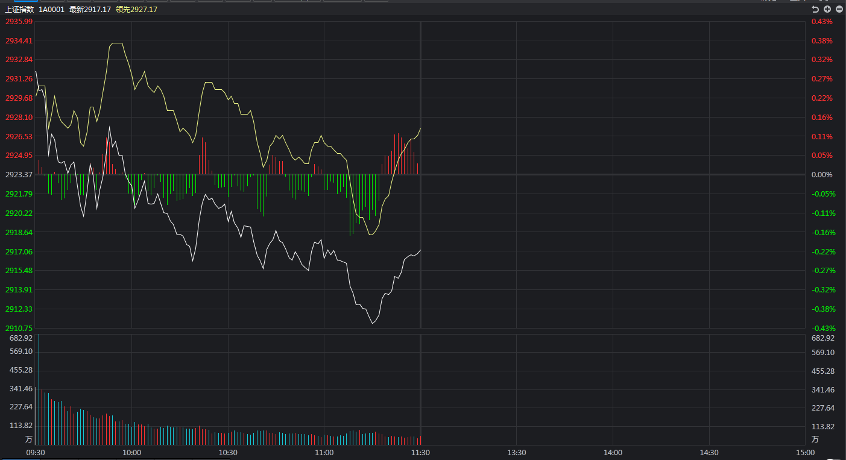Click the index code 1A0001
The width and height of the screenshot is (846, 460).
[x=51, y=9]
